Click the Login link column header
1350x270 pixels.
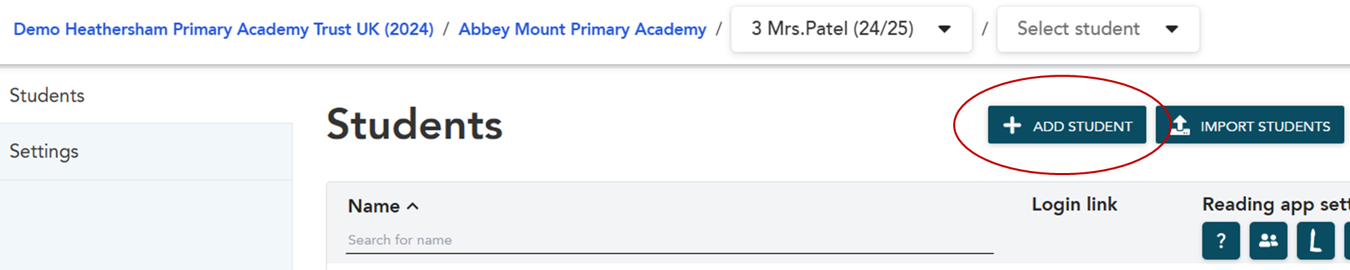1075,204
